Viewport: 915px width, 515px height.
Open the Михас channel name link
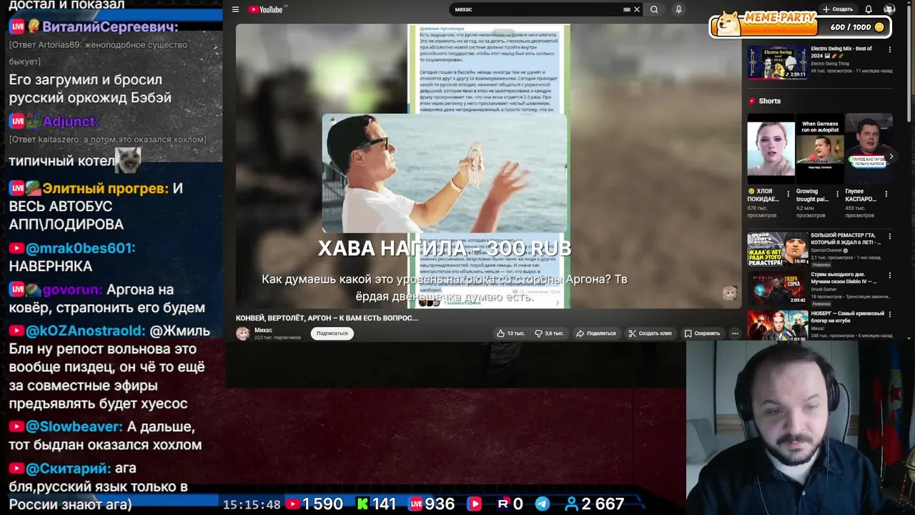[263, 330]
